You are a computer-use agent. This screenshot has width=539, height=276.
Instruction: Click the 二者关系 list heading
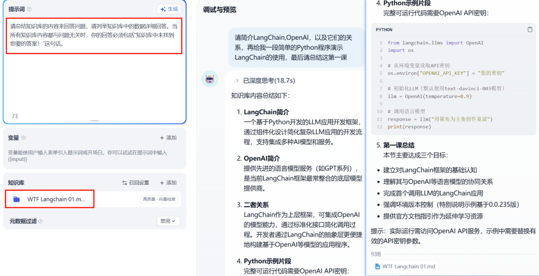[256, 205]
